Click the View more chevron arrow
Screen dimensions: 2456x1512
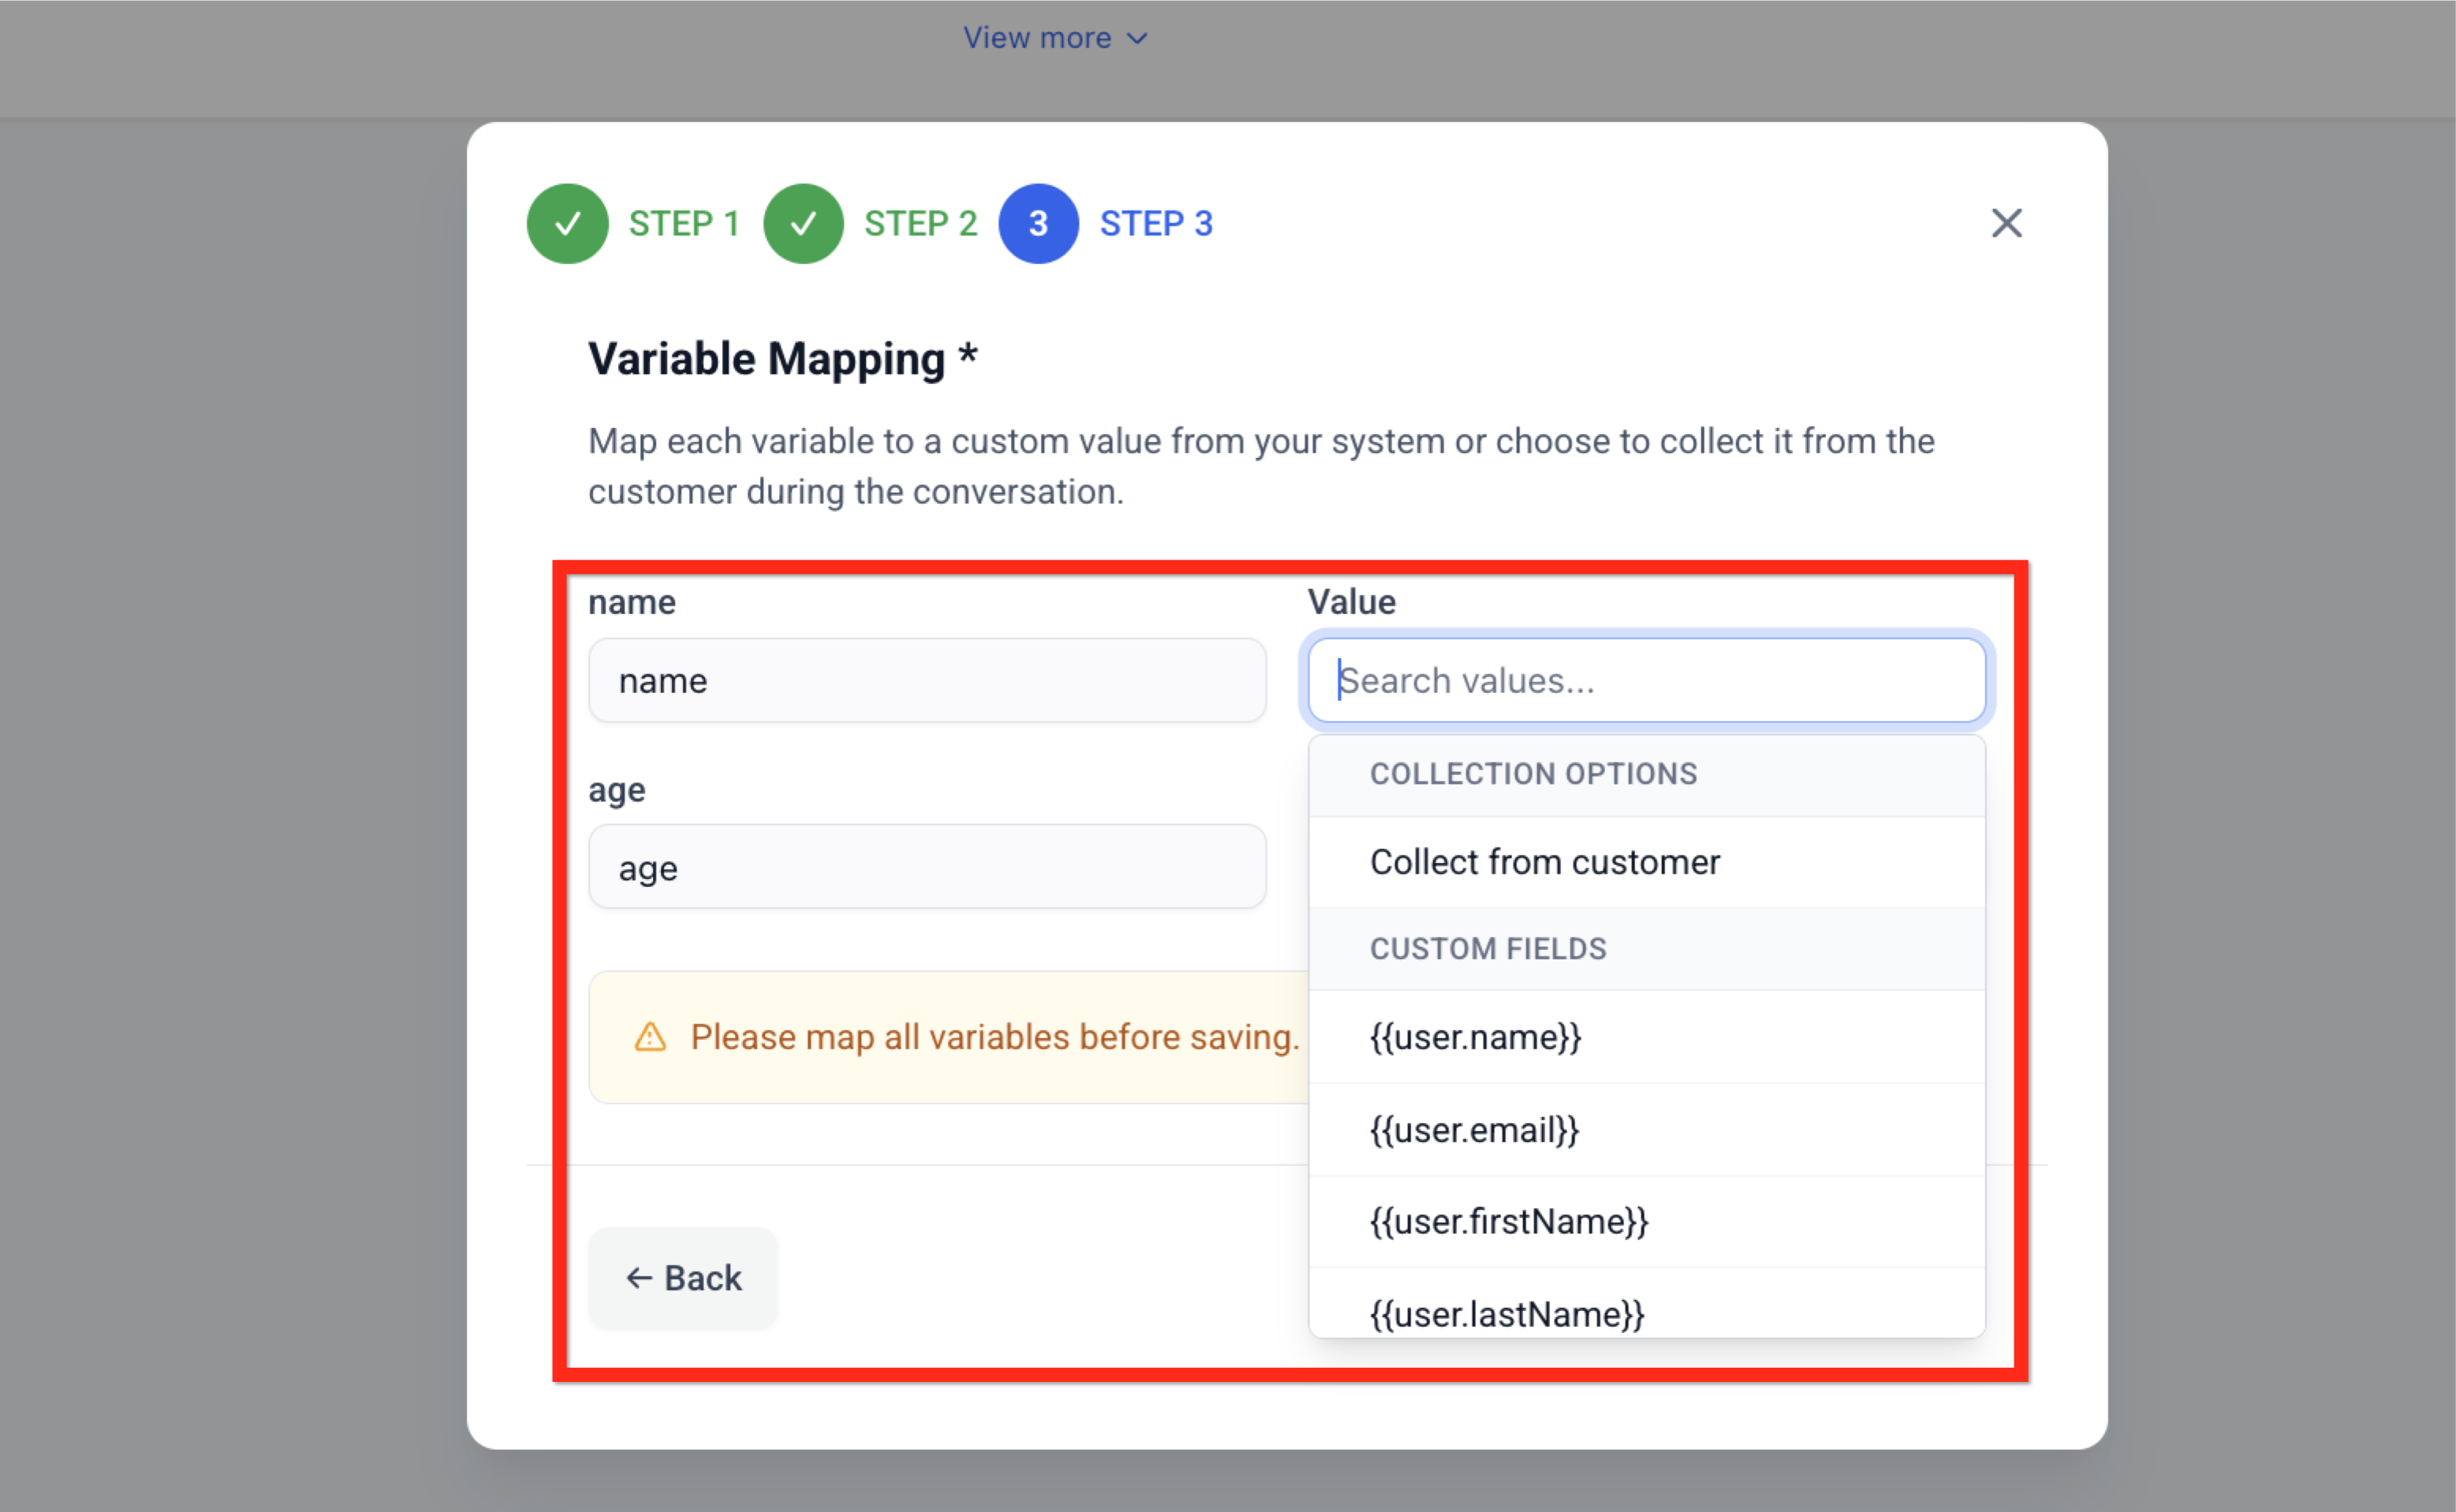pos(1137,38)
